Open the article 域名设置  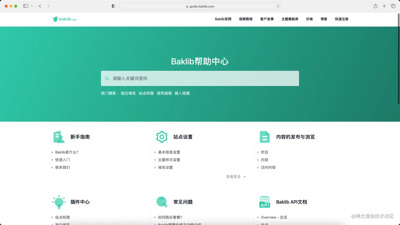pos(165,167)
